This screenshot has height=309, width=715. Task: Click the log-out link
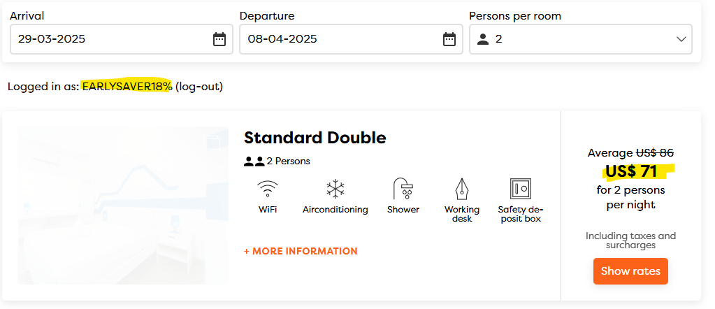tap(199, 87)
